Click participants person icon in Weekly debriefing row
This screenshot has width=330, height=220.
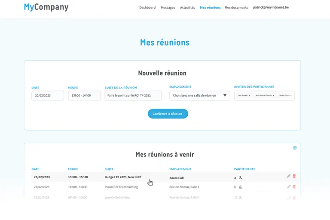[x=240, y=198]
